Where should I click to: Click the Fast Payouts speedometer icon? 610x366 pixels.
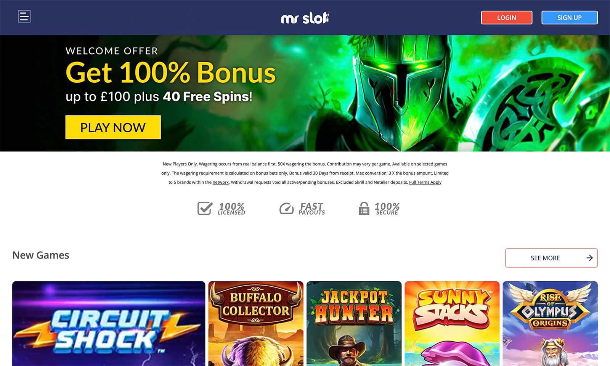[x=286, y=209]
